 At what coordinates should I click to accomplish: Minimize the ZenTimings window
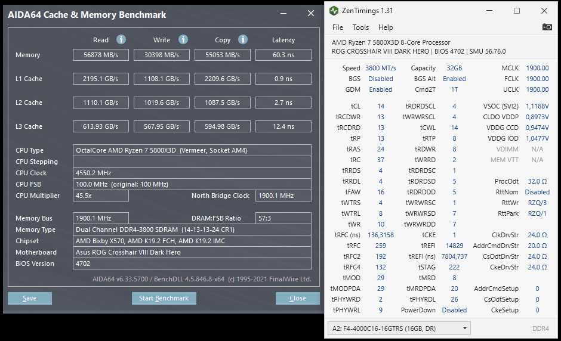(489, 11)
